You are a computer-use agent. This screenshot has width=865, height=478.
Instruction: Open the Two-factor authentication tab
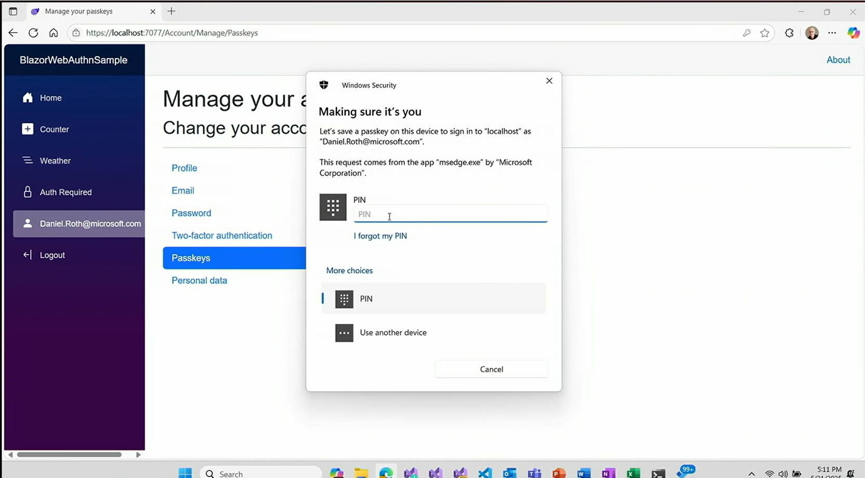pyautogui.click(x=221, y=235)
